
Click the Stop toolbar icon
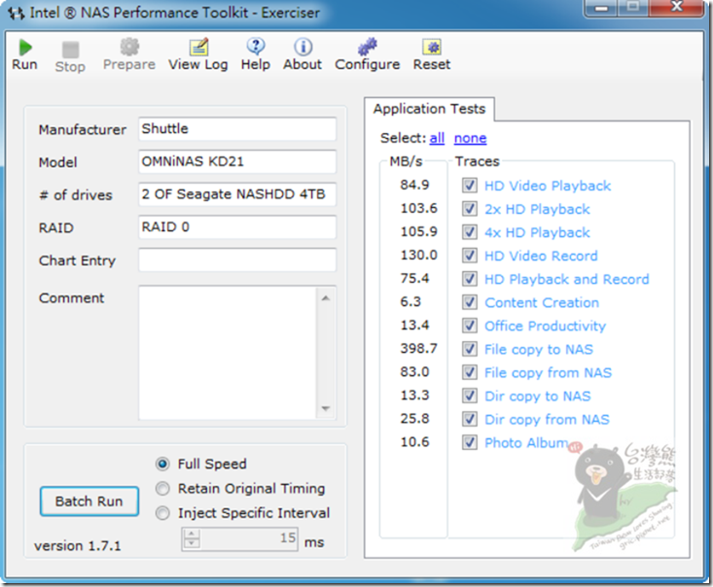coord(70,50)
